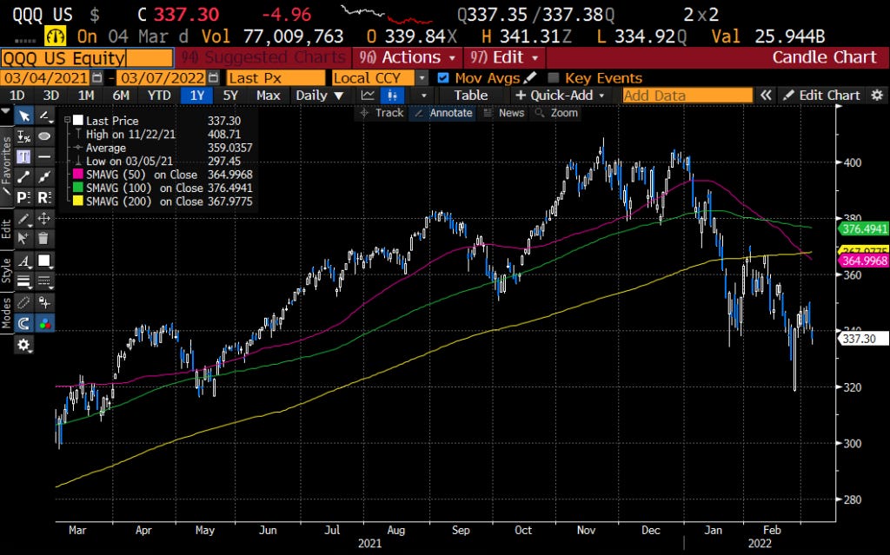This screenshot has height=555, width=890.
Task: Enable the Key Events checkbox
Action: (554, 78)
